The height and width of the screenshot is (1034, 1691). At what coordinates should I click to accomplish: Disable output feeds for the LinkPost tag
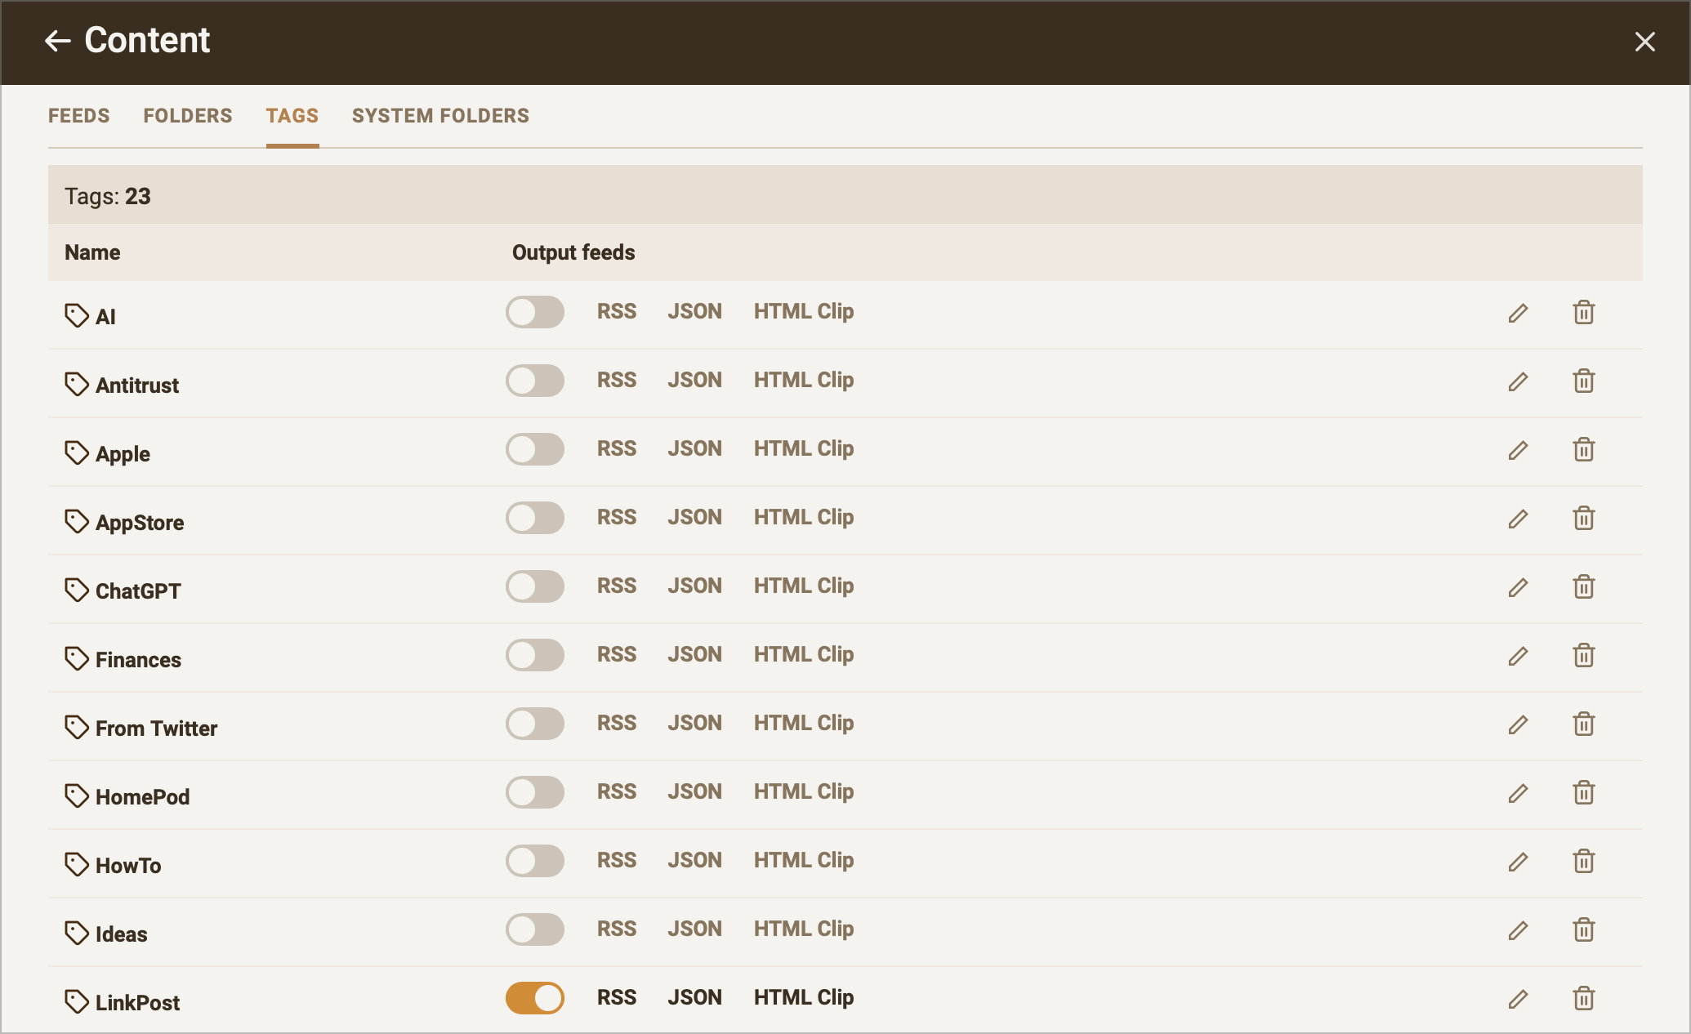[534, 997]
